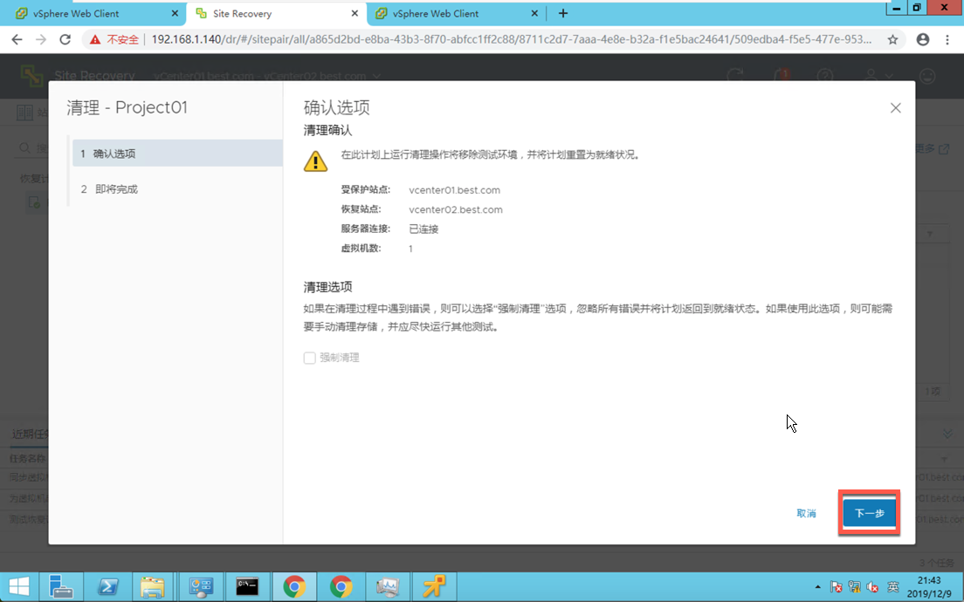Bookmark this page with the star icon
964x602 pixels.
point(892,39)
